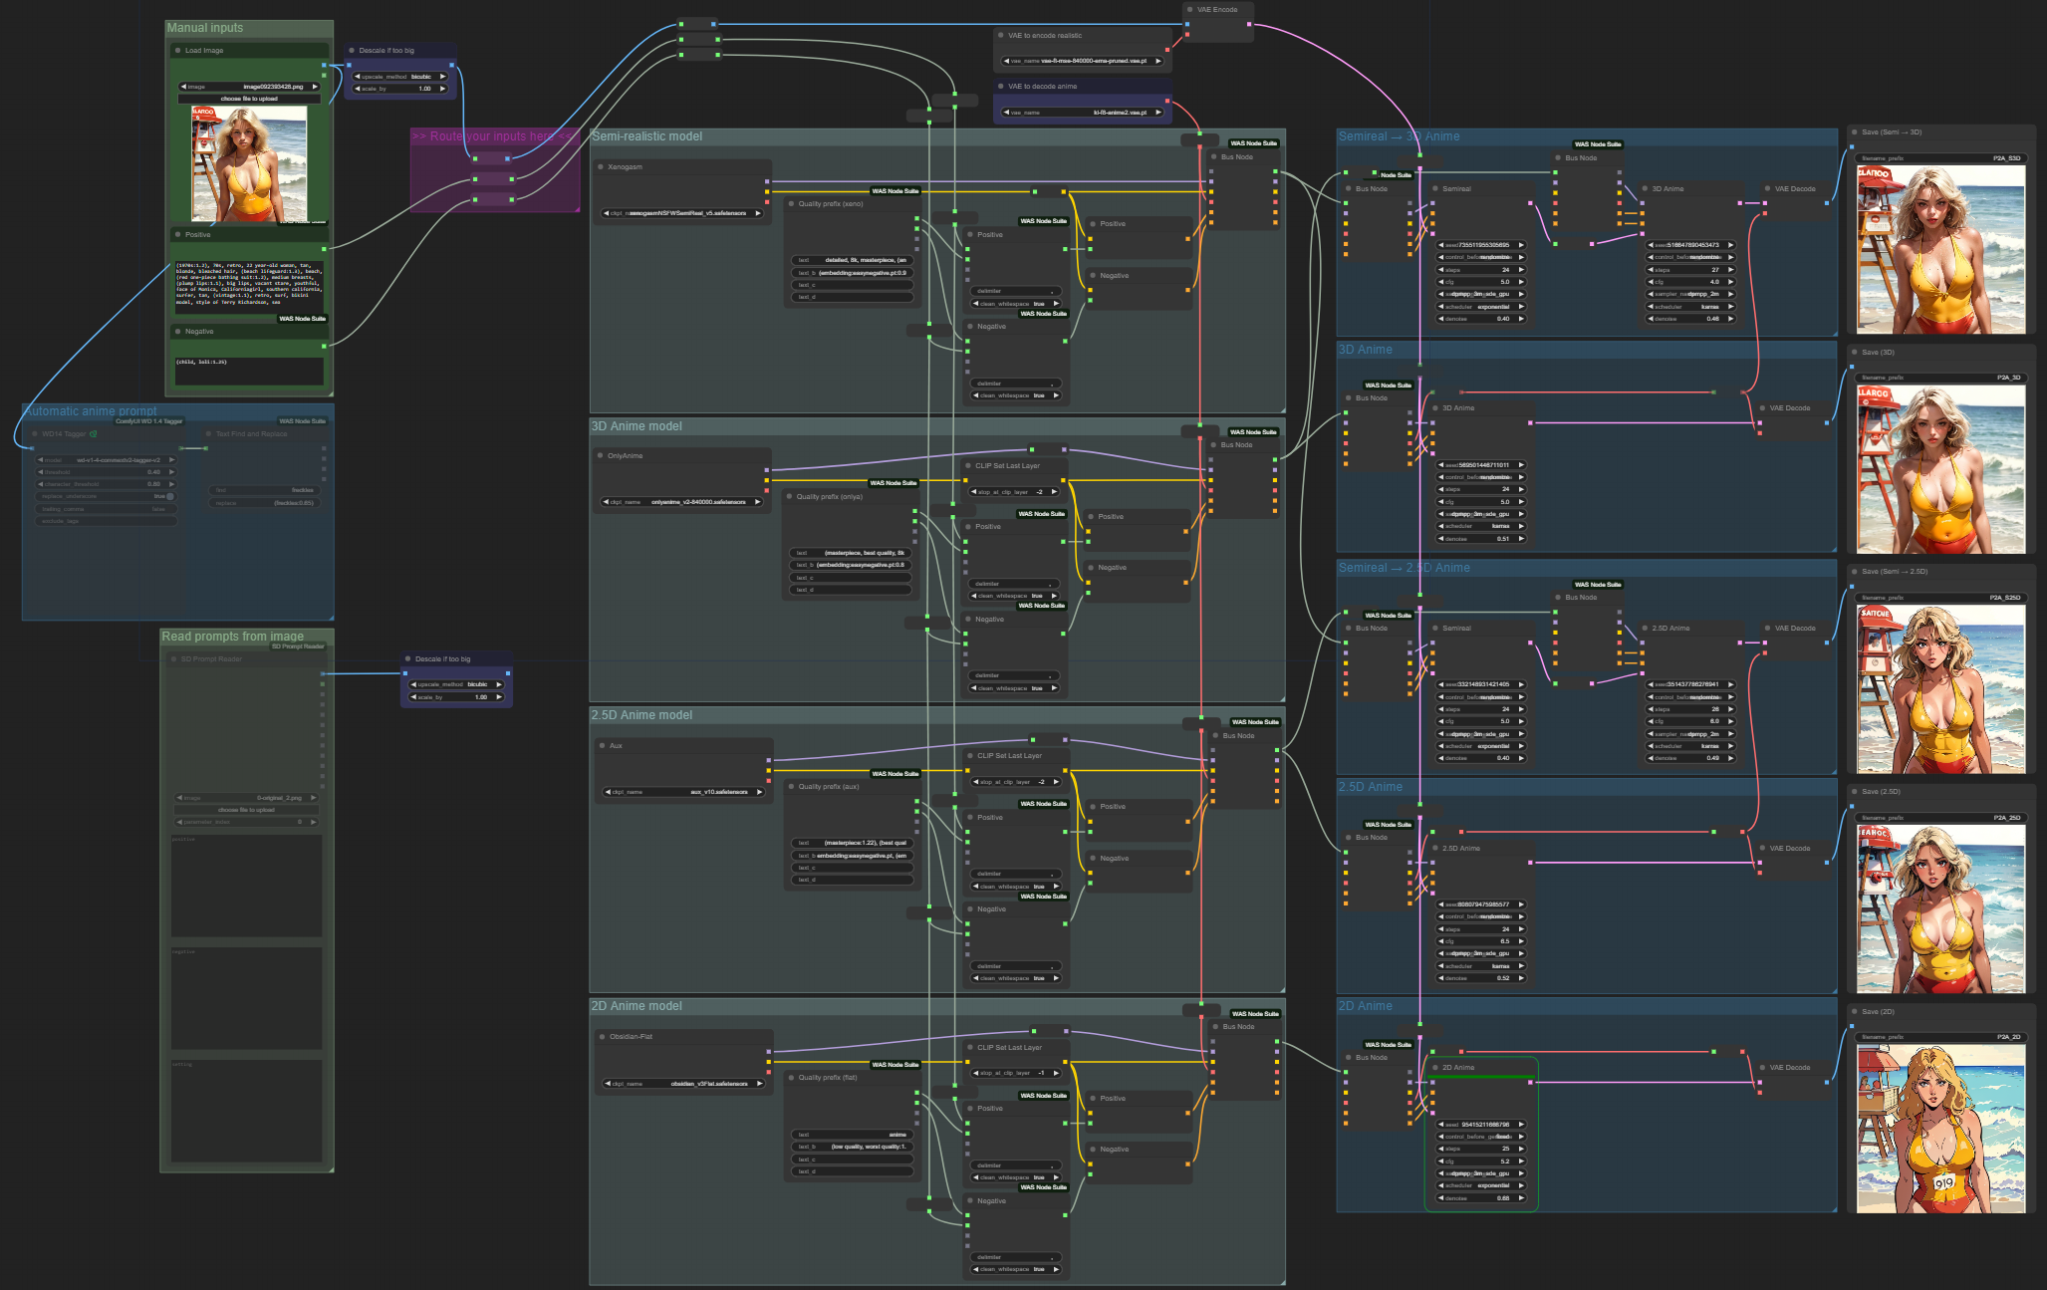Click choose file to upload button
This screenshot has height=1290, width=2047.
pyautogui.click(x=249, y=99)
